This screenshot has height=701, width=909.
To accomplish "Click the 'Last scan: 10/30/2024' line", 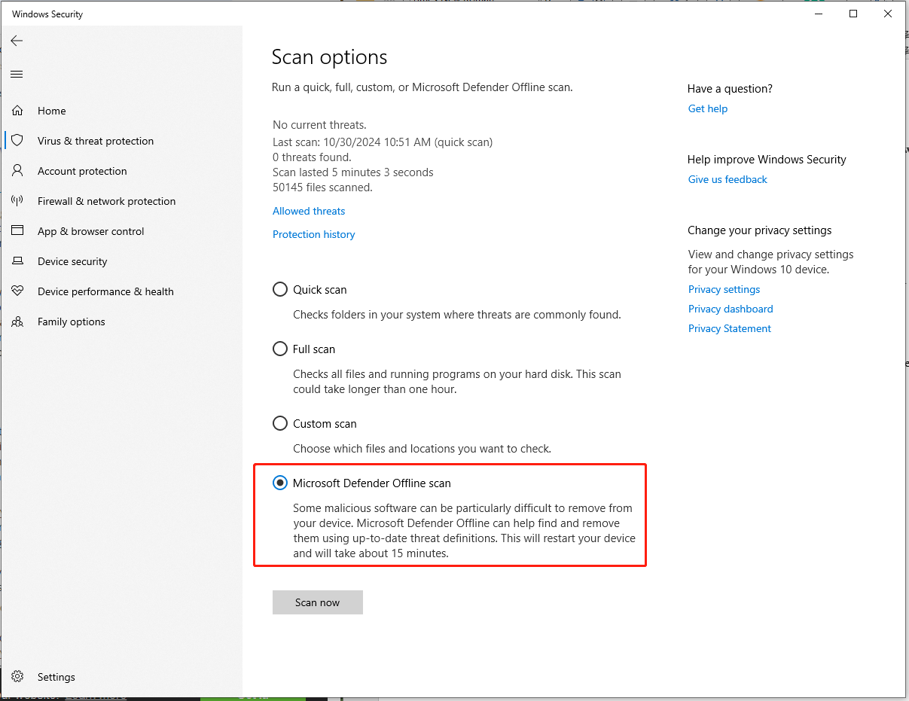I will click(x=383, y=142).
